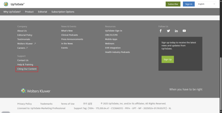
Task: Open the Subscription Options menu
Action: tap(63, 12)
